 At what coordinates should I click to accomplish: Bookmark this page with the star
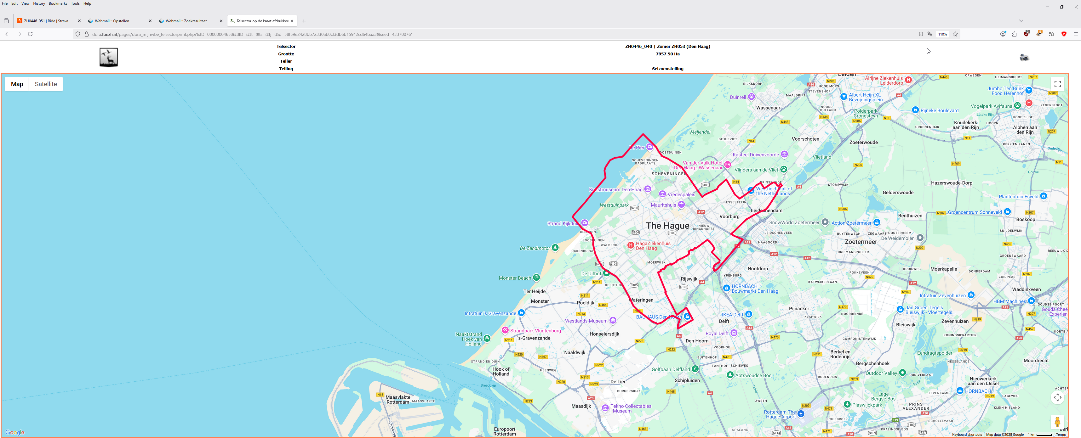point(955,34)
